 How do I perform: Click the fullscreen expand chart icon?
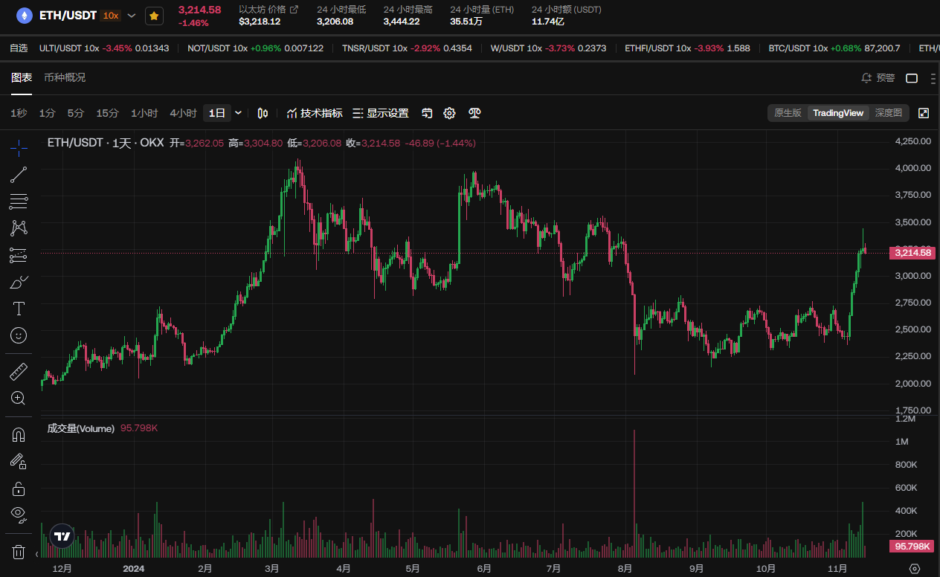924,113
